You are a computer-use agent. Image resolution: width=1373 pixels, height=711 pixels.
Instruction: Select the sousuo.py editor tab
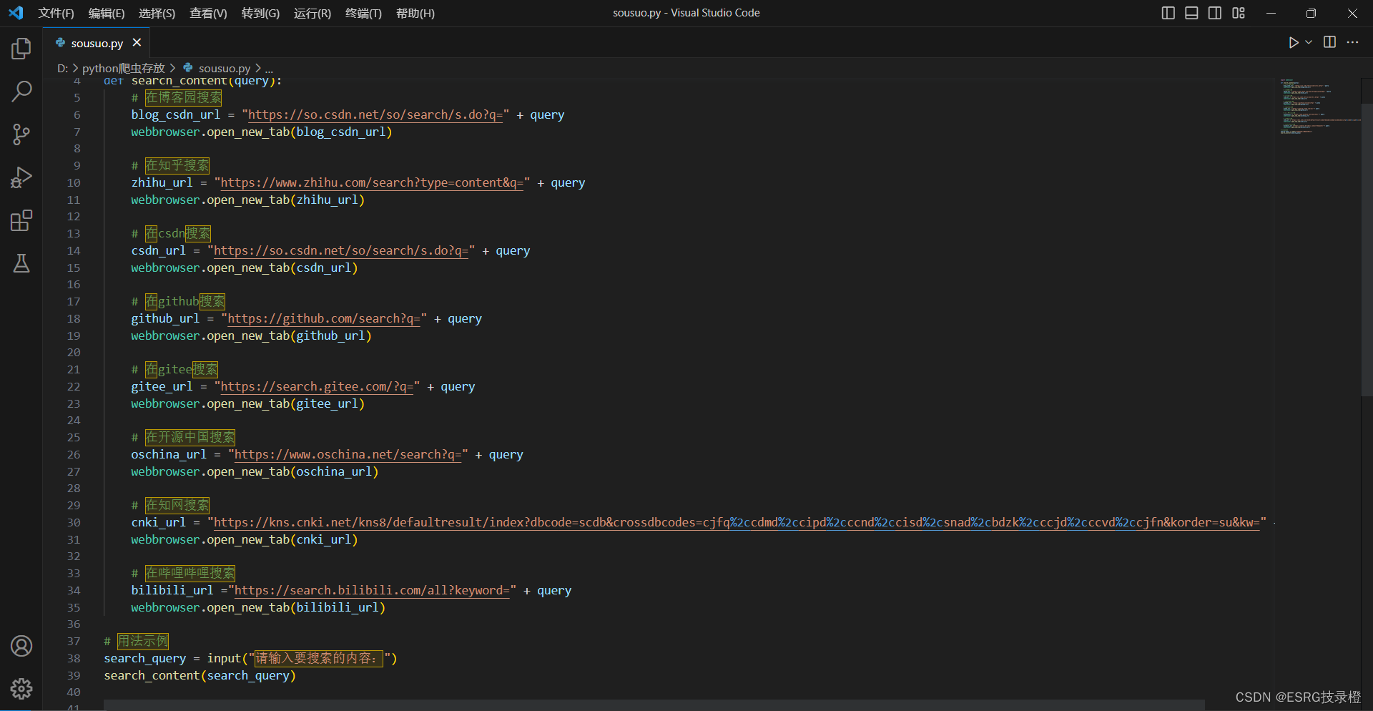97,43
